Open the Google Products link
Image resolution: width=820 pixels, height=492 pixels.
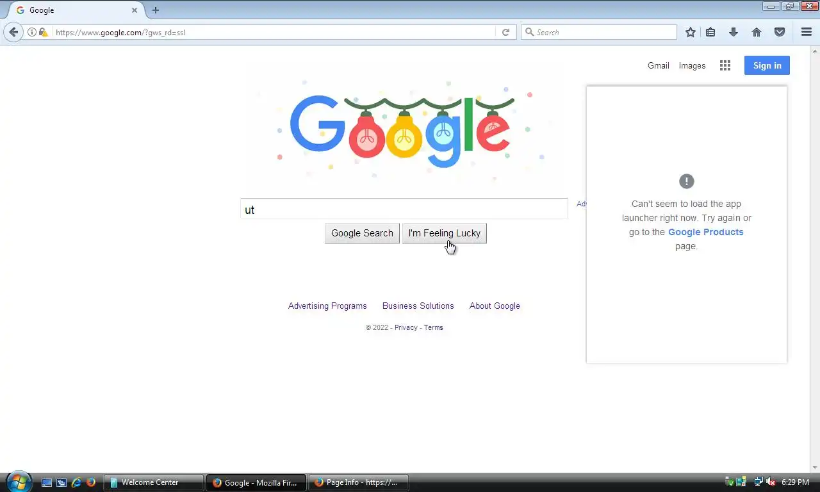tap(705, 232)
